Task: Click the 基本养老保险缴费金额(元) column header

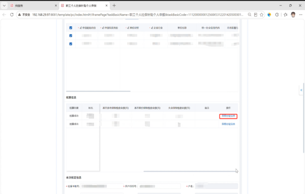Action: pos(115,108)
